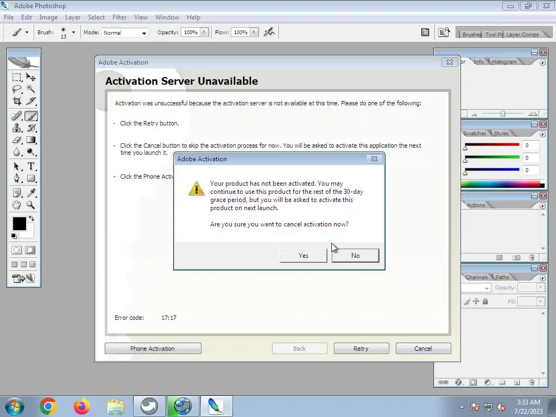Select the Blur tool
Screen dimensions: 556x417
[16, 152]
